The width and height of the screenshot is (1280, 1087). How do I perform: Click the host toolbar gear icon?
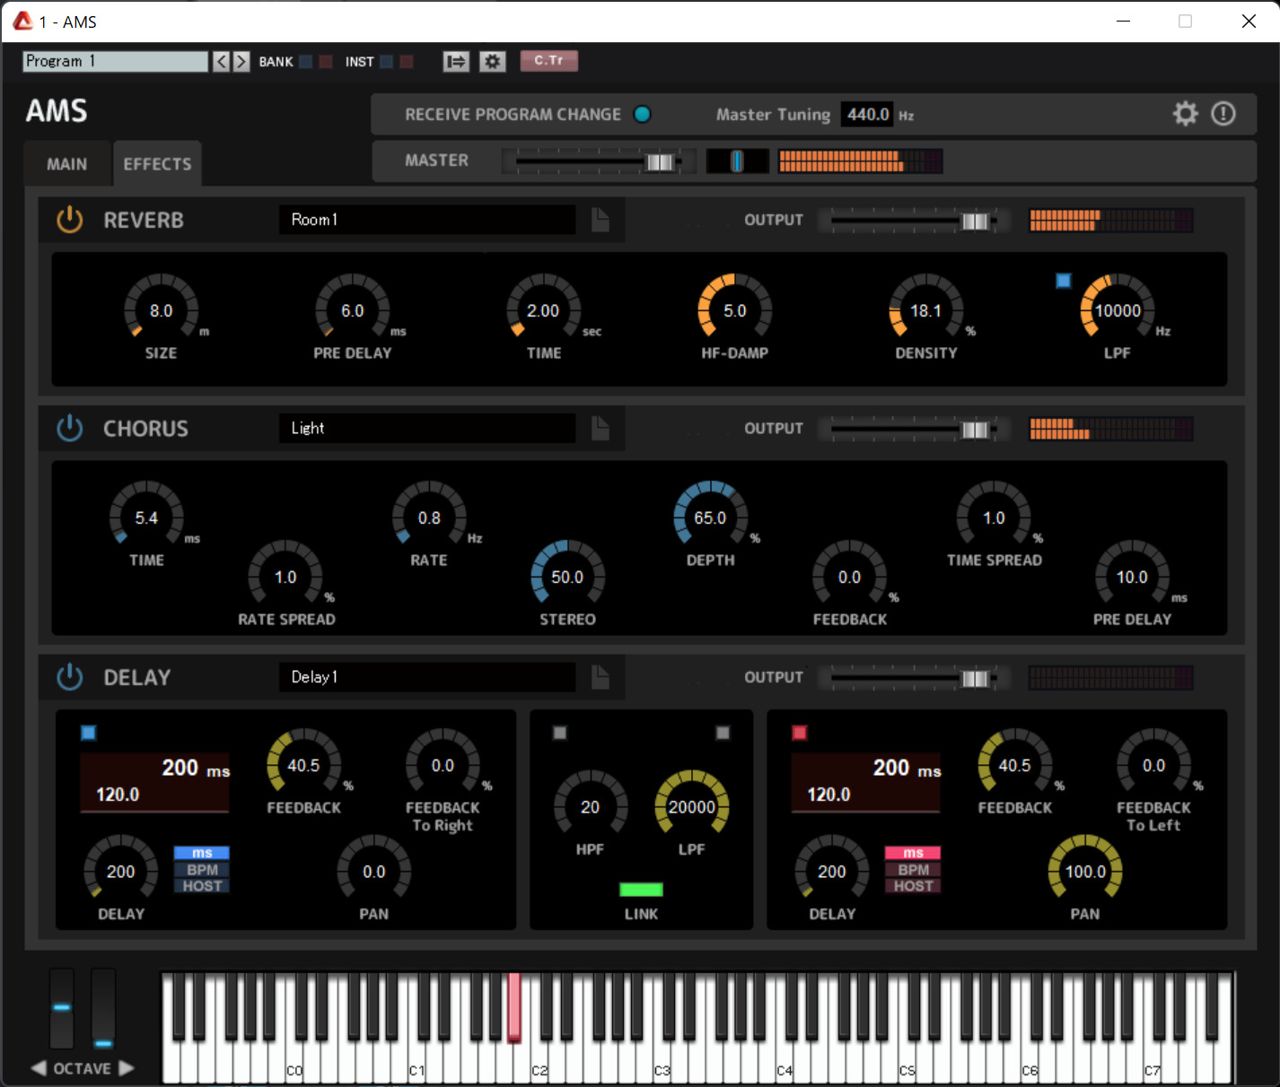pyautogui.click(x=492, y=61)
